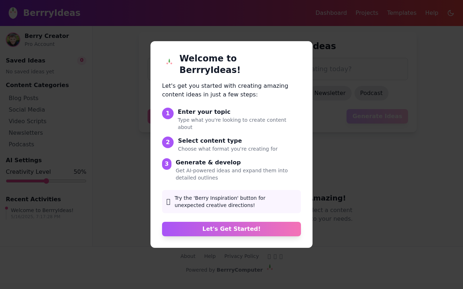The height and width of the screenshot is (289, 463).
Task: Click the middle social media icon in footer
Action: point(275,256)
